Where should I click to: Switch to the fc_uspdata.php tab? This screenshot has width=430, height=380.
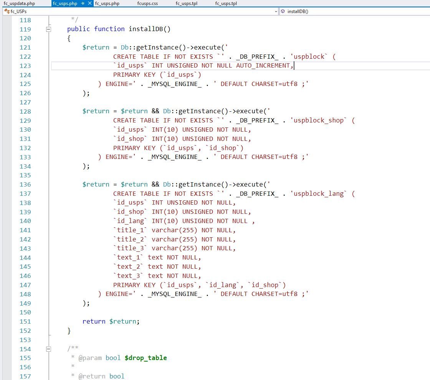tap(19, 3)
